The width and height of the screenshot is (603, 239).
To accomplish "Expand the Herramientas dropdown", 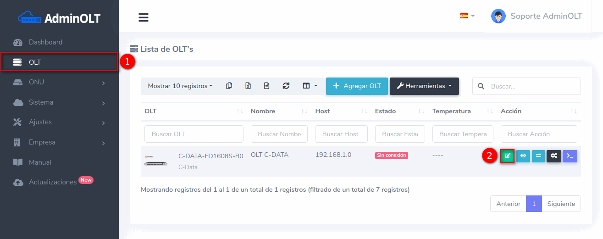I will 424,86.
